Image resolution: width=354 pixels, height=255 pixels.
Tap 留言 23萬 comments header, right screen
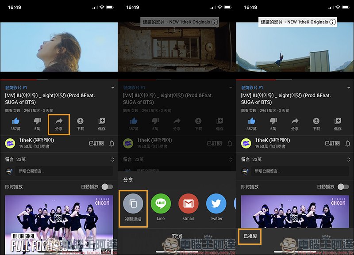click(251, 160)
